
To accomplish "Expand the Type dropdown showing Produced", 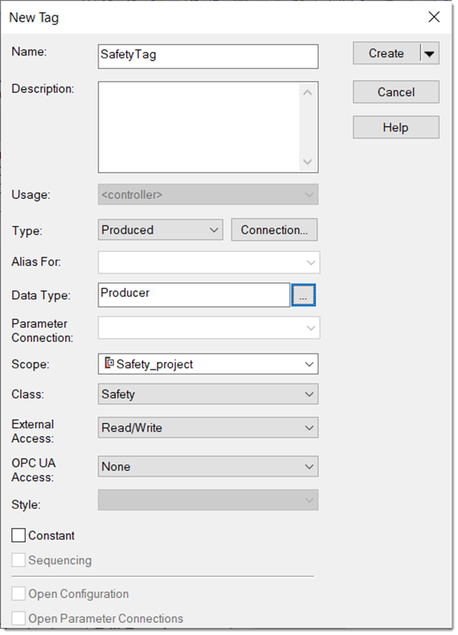I will point(161,230).
